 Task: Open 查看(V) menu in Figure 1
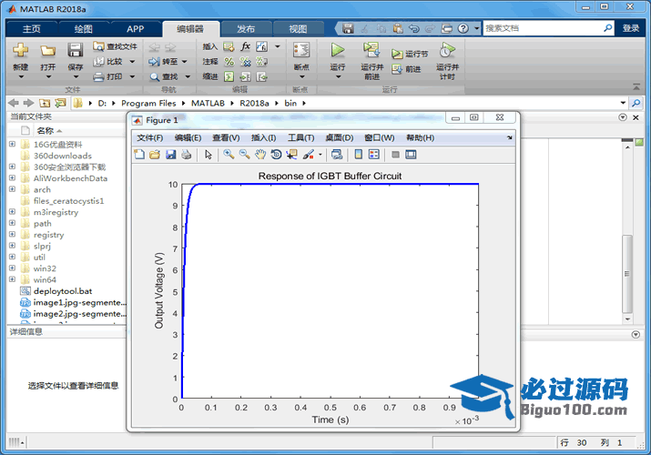coord(226,137)
